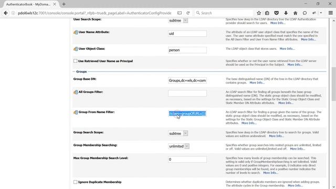Open the chat bubble toolbar icon

coord(304,13)
